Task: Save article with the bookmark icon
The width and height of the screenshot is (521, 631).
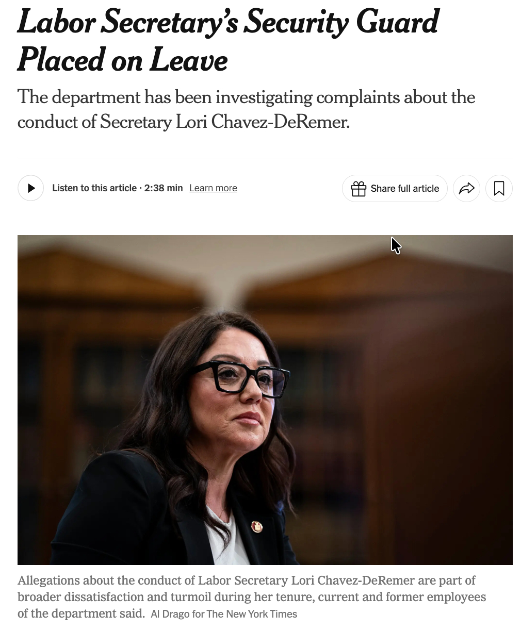Action: click(499, 189)
